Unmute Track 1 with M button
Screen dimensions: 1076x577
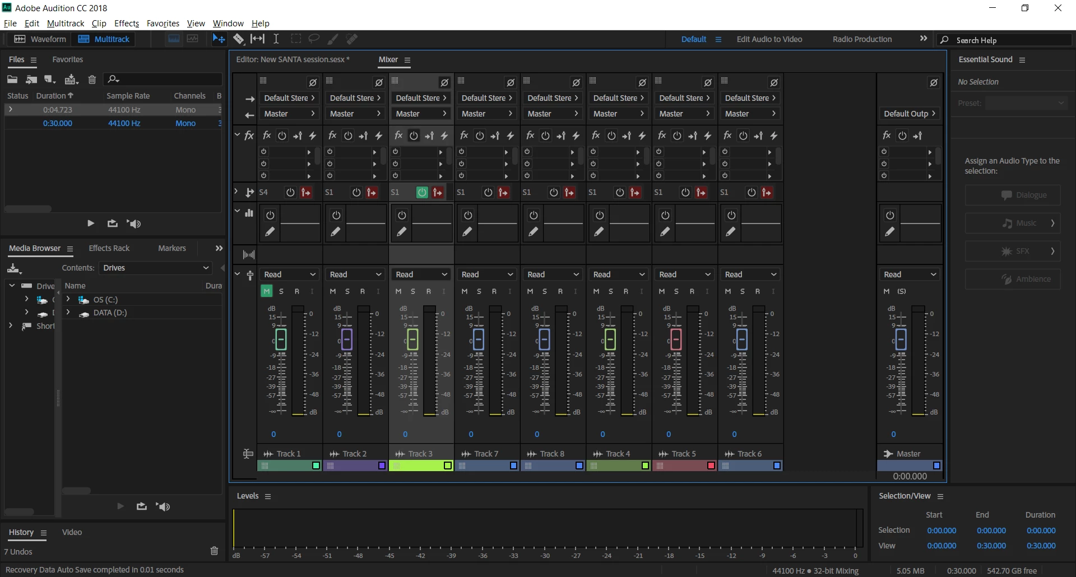coord(267,291)
